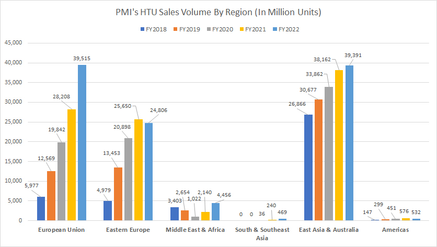Click the 2,140 data label

pyautogui.click(x=204, y=193)
